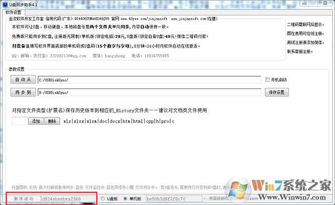Click the 删除 extension button
335x205 pixels.
click(52, 121)
